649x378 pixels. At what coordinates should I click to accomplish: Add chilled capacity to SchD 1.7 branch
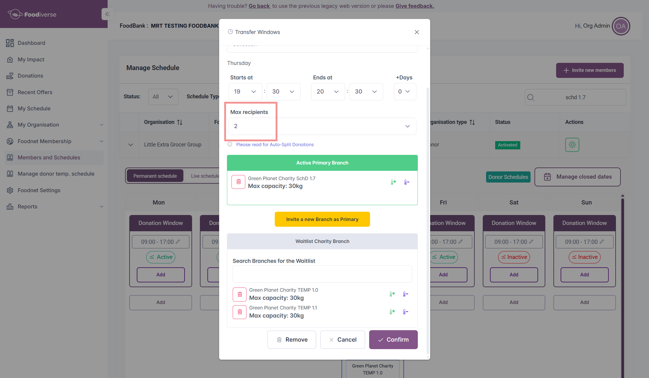click(393, 182)
